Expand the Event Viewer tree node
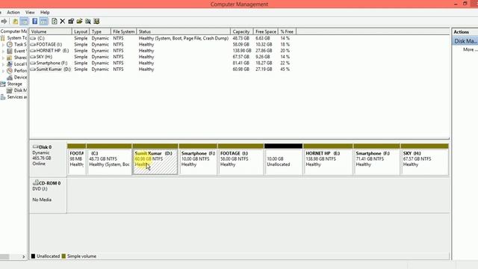The width and height of the screenshot is (478, 269). (x=3, y=51)
